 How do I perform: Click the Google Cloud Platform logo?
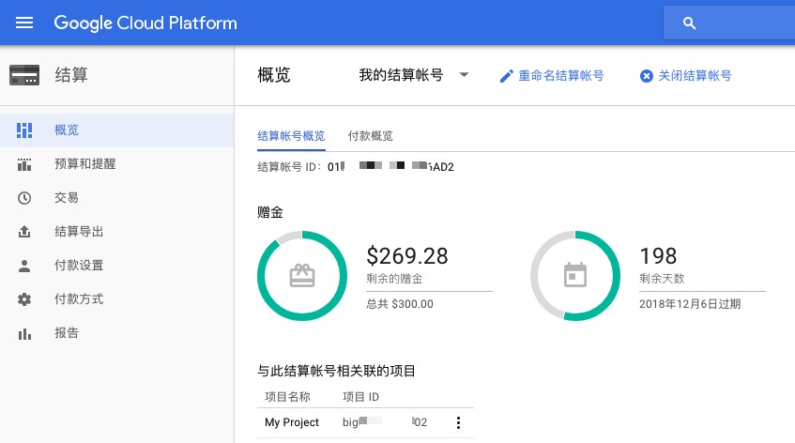click(145, 23)
